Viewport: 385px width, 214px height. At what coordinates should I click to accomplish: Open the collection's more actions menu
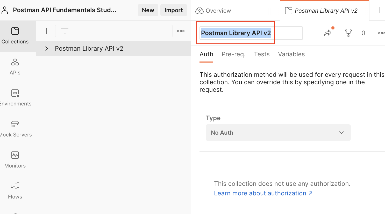[381, 33]
